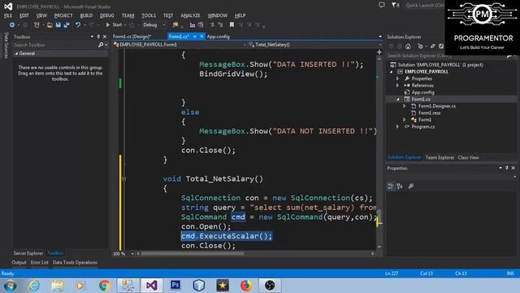
Task: Open the WINDOW menu
Action: coord(217,15)
